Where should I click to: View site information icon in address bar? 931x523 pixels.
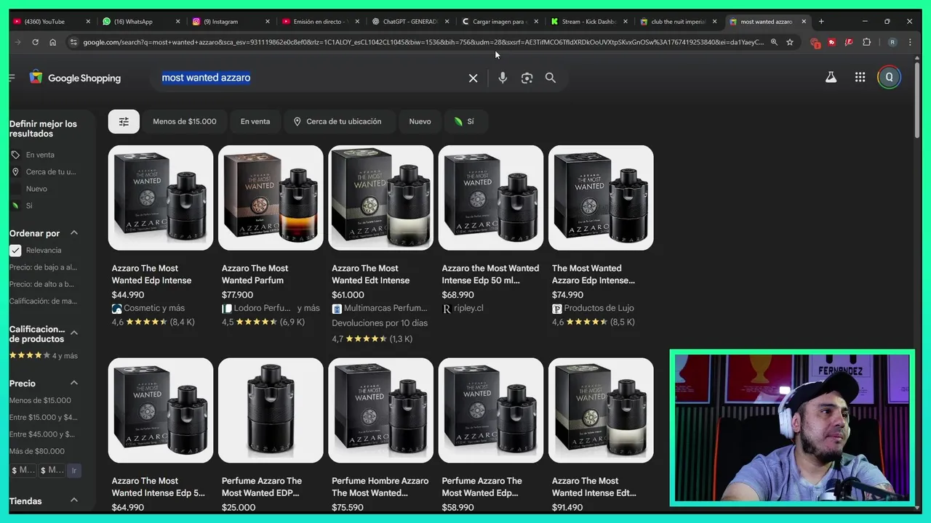(73, 42)
